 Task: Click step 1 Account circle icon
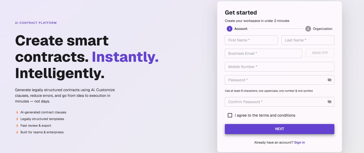tap(229, 29)
